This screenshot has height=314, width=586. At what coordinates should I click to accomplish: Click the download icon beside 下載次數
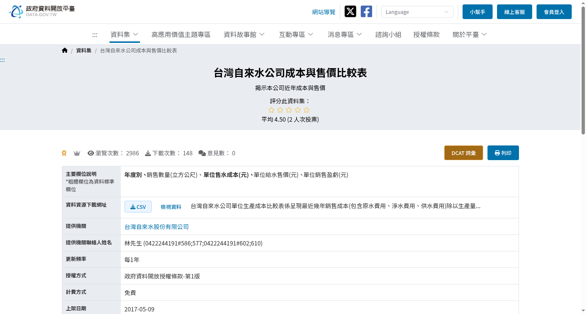pyautogui.click(x=148, y=153)
